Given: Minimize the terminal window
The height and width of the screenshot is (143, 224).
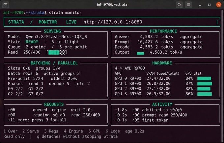Looking at the screenshot, I should coord(200,5).
